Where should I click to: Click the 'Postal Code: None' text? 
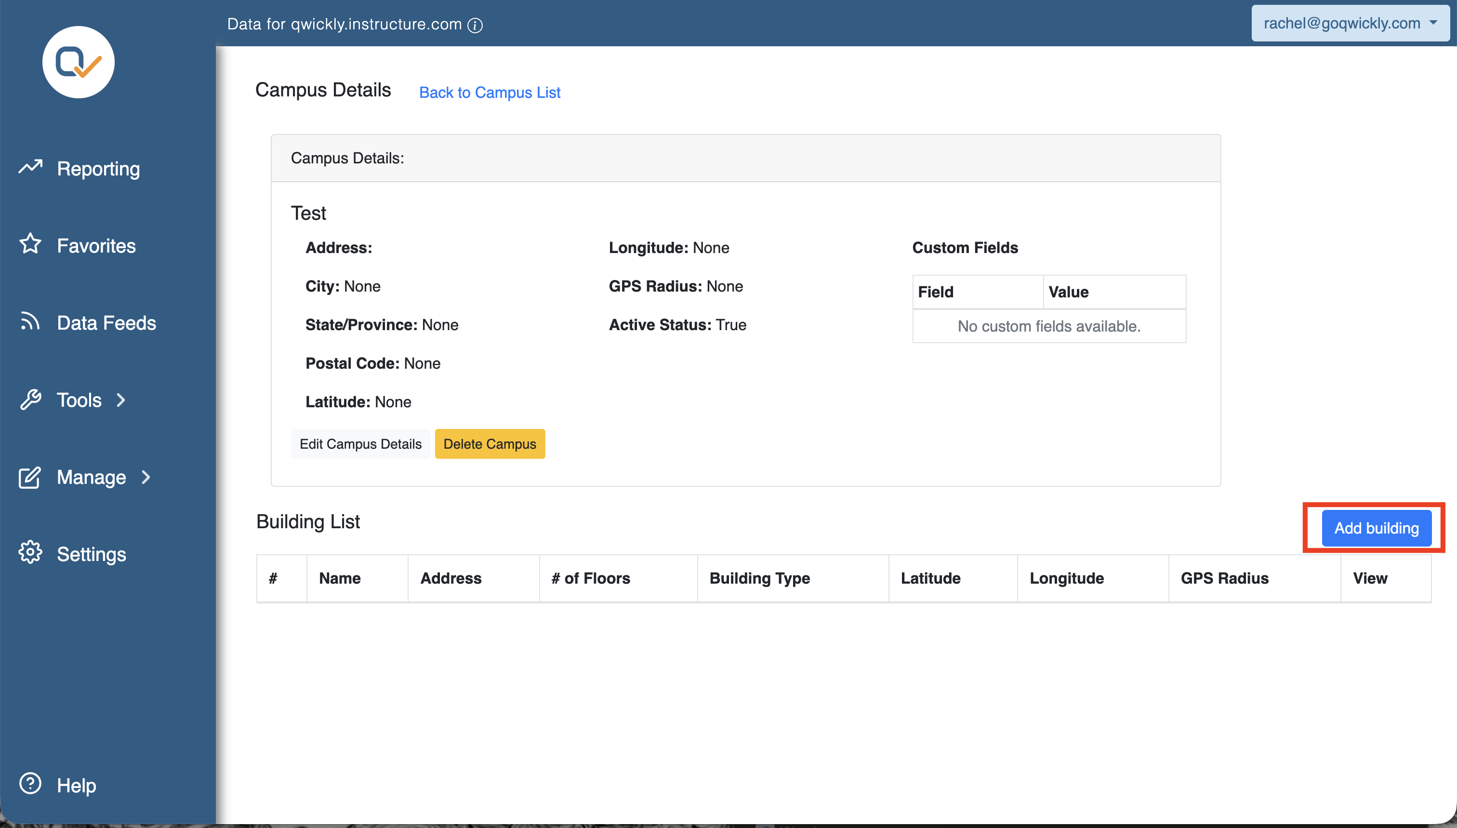(x=373, y=363)
